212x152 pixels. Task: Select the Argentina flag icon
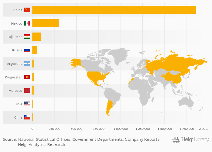coord(27,64)
